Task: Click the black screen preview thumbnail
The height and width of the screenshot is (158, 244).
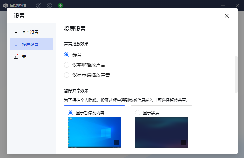Action: (162, 132)
